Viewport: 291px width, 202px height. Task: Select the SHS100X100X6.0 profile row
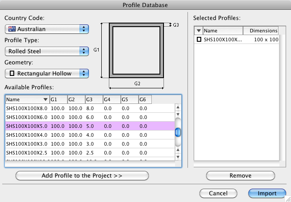coord(89,117)
